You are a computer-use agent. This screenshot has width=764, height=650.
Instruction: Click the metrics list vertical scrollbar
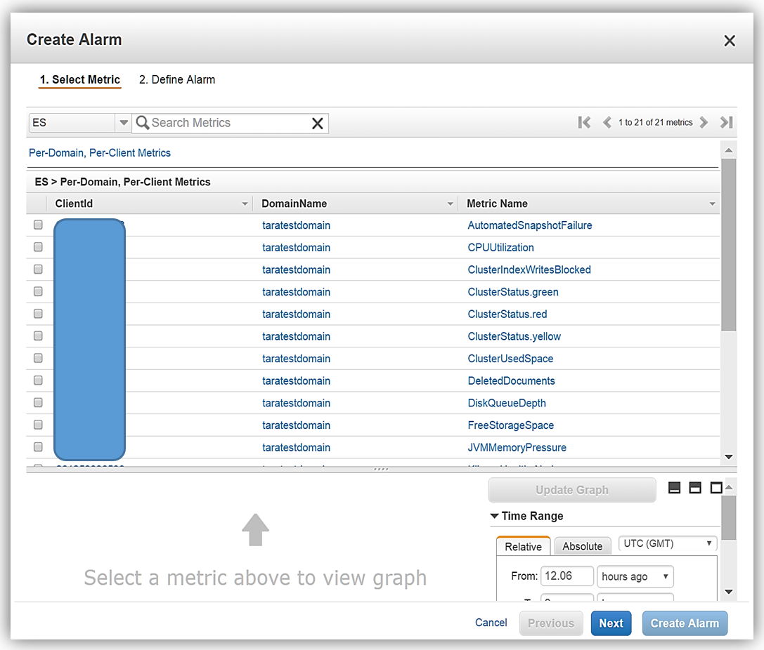pyautogui.click(x=728, y=246)
